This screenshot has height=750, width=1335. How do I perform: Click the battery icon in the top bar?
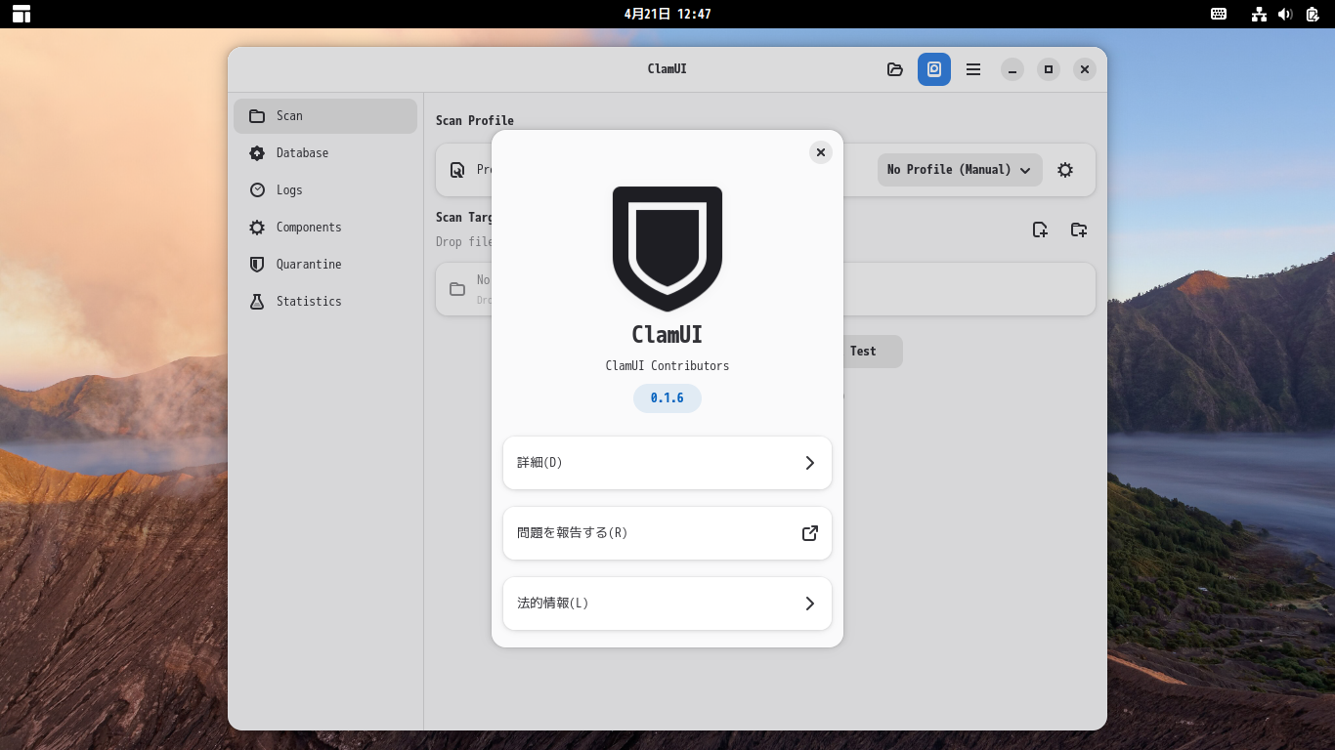point(1312,14)
